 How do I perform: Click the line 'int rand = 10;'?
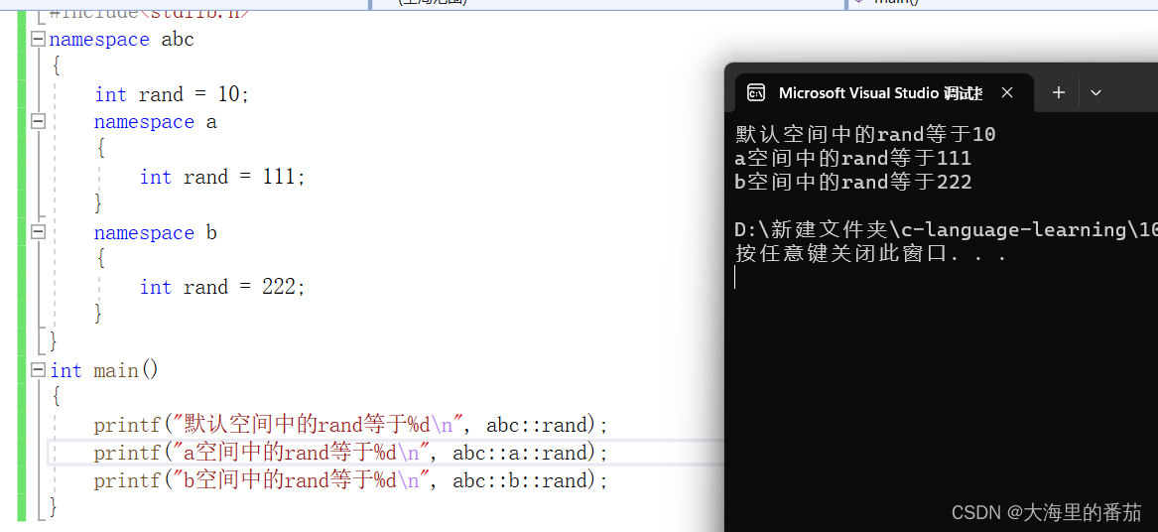(x=173, y=94)
